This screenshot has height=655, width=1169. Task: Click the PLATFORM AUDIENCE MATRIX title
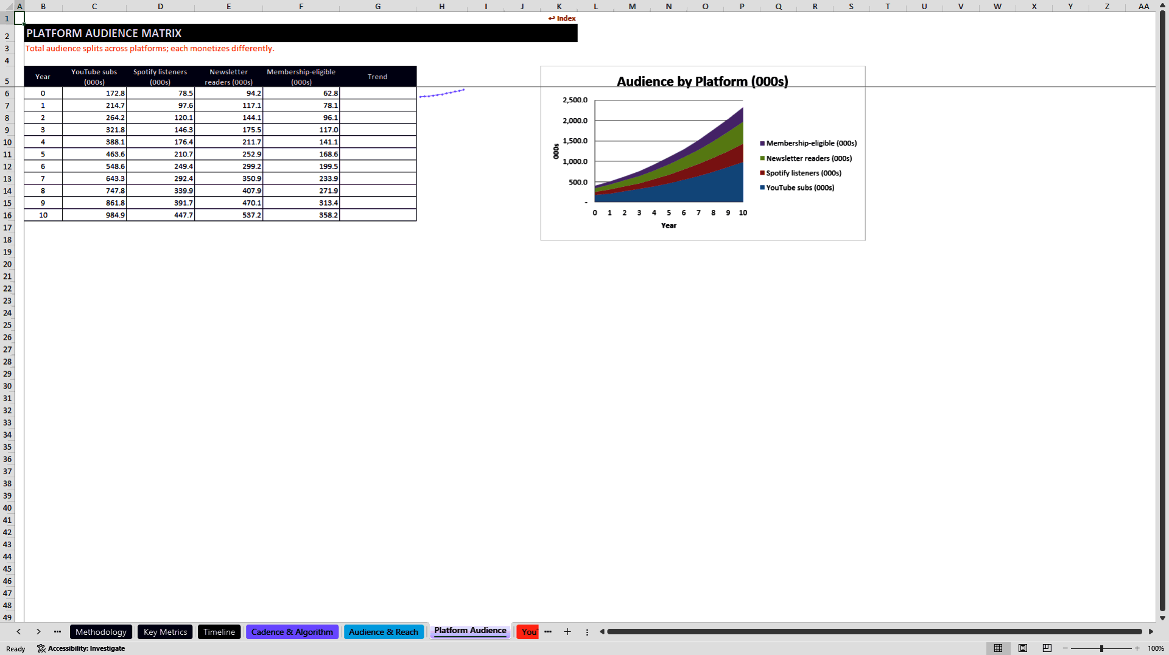tap(104, 33)
